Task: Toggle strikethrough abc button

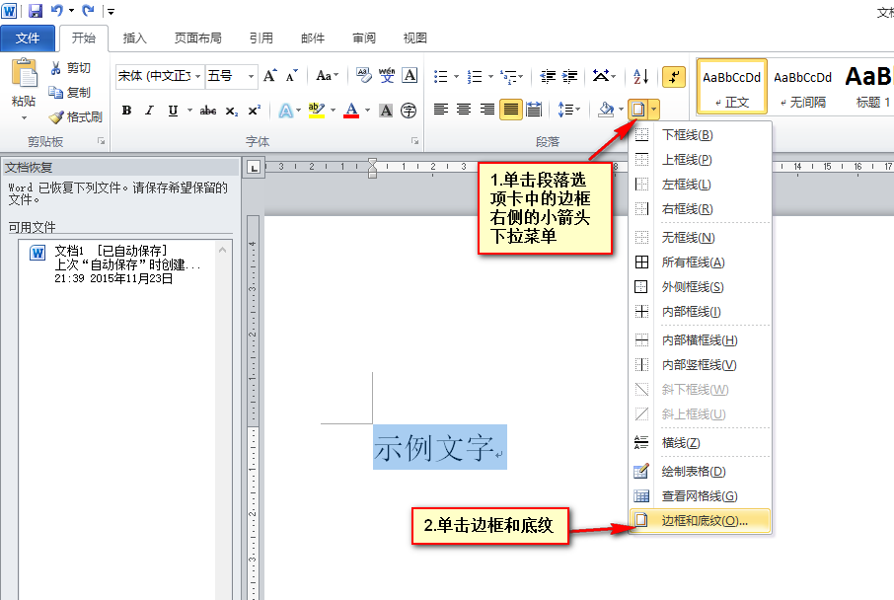Action: [207, 111]
